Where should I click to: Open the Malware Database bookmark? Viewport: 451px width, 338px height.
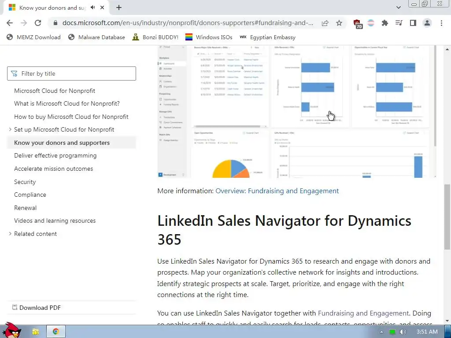point(96,37)
